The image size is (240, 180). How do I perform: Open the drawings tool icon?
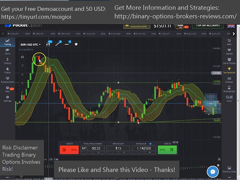67,44
